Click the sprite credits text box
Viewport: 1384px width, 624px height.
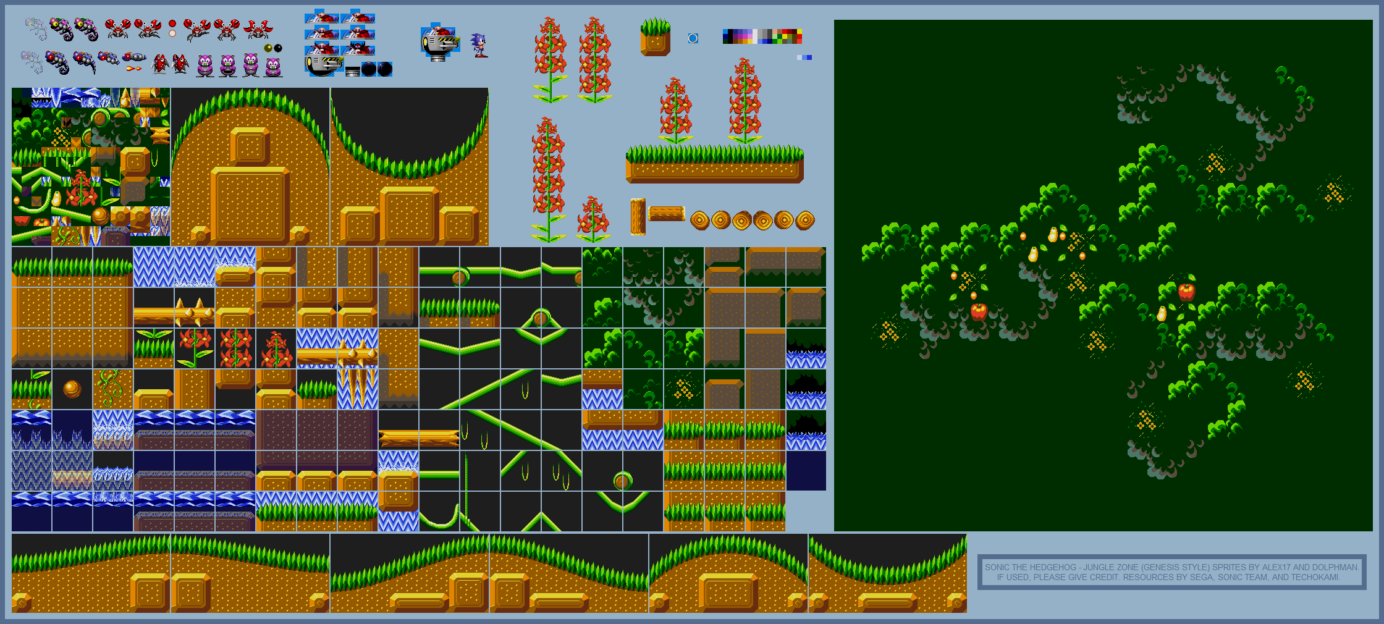coord(1171,572)
